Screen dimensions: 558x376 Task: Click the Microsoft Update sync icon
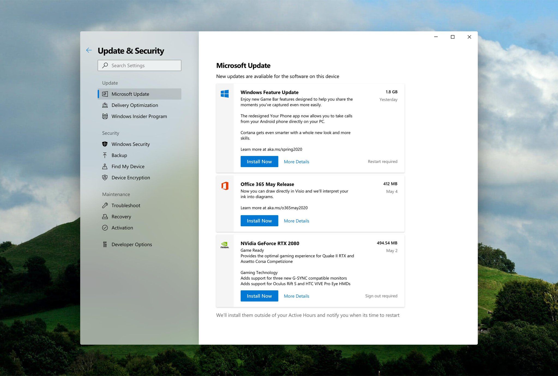point(105,94)
